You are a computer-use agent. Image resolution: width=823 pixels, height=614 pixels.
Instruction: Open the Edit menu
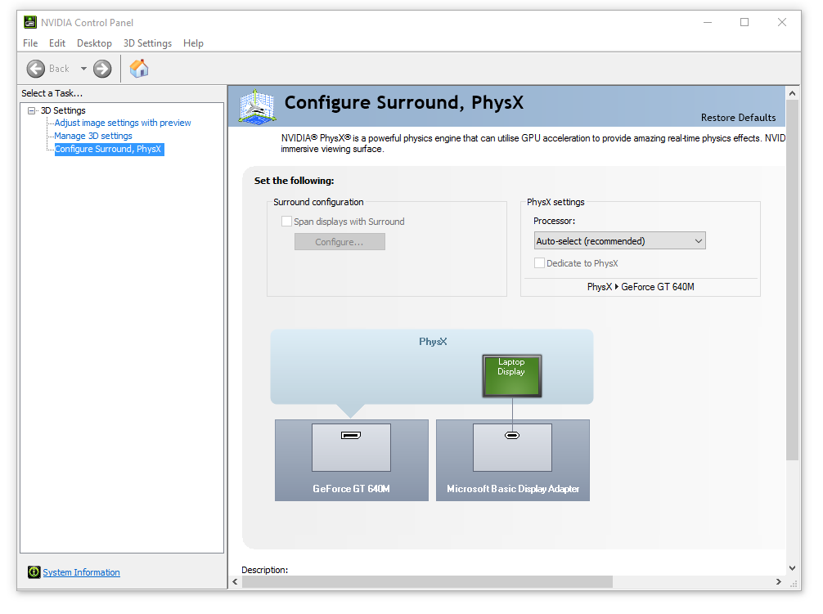[x=57, y=43]
